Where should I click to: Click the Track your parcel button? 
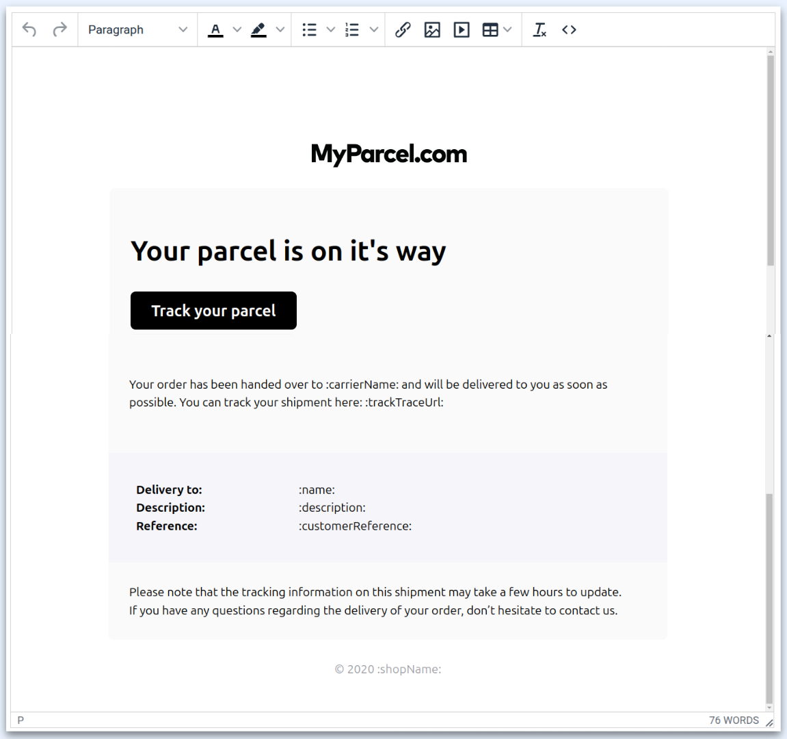pos(213,310)
